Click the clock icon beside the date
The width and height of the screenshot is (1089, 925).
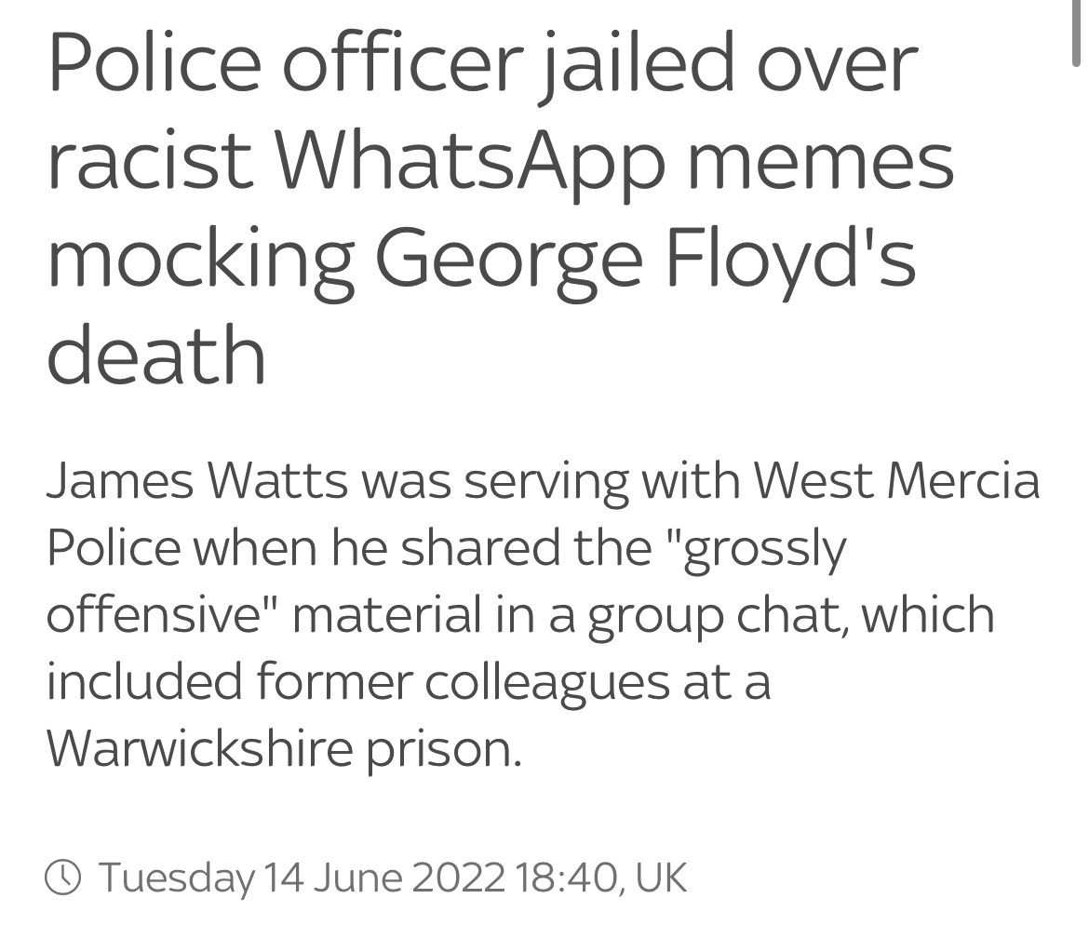click(63, 877)
